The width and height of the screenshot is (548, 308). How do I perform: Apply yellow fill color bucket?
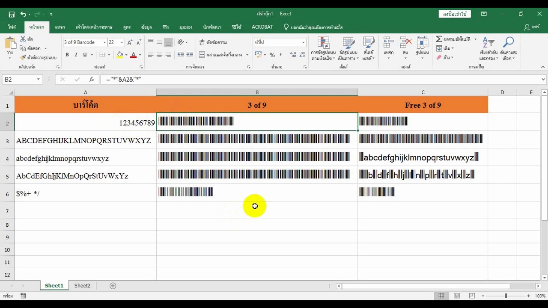(x=120, y=55)
